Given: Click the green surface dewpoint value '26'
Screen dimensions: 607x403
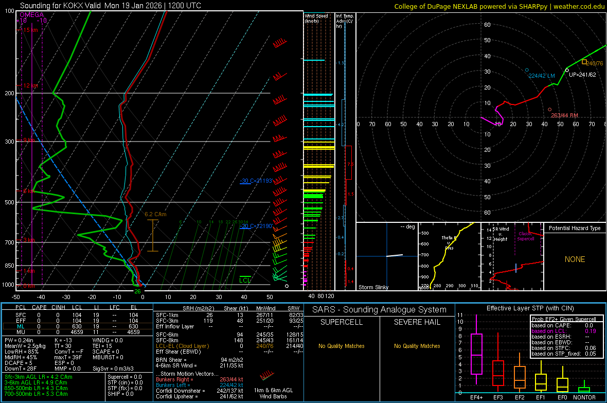Looking at the screenshot, I should pyautogui.click(x=137, y=291).
